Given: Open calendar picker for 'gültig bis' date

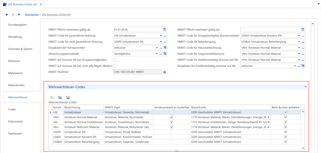Looking at the screenshot, I should (x=303, y=29).
